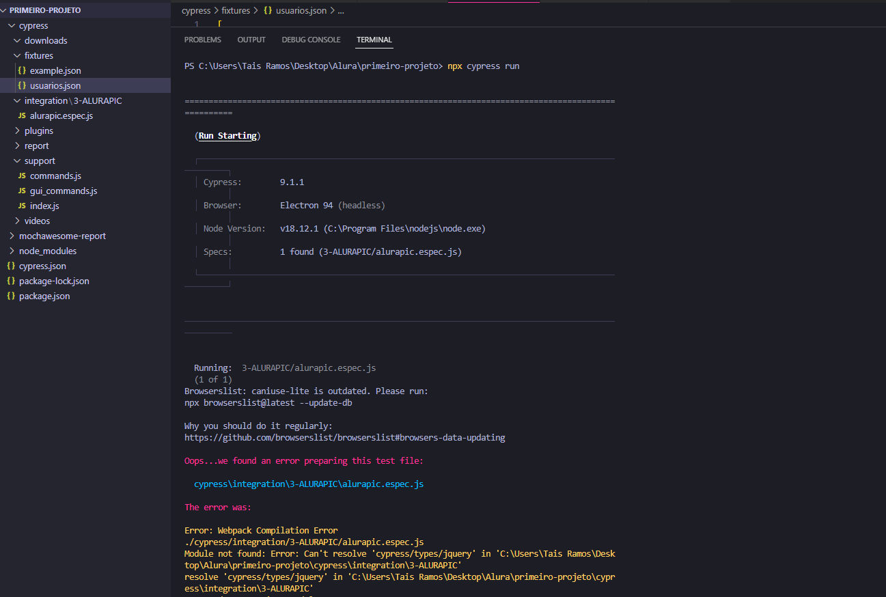Switch to the PROBLEMS panel tab
This screenshot has height=597, width=886.
pyautogui.click(x=203, y=40)
